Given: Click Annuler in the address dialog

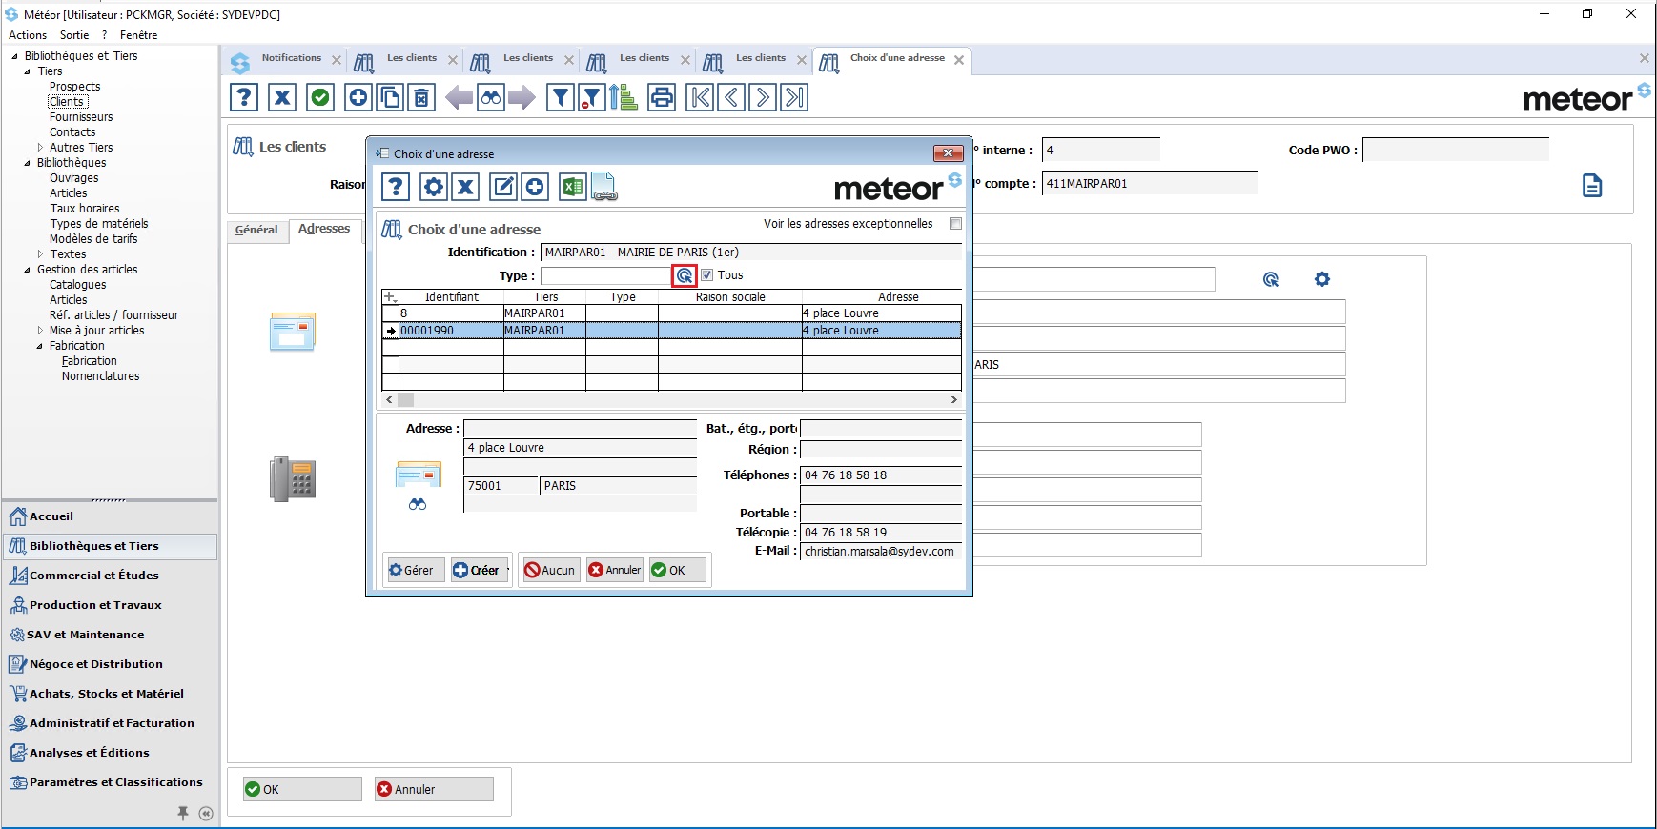Looking at the screenshot, I should [616, 570].
